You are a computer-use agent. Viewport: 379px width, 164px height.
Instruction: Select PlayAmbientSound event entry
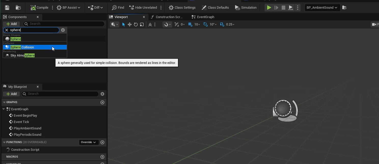click(x=28, y=128)
